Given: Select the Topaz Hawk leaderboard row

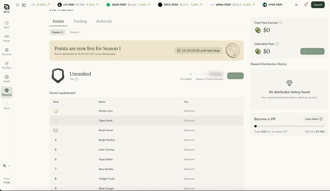Looking at the screenshot, I should [147, 121].
